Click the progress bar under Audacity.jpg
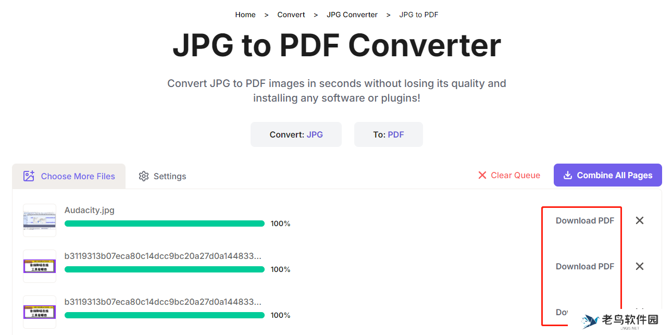 164,223
